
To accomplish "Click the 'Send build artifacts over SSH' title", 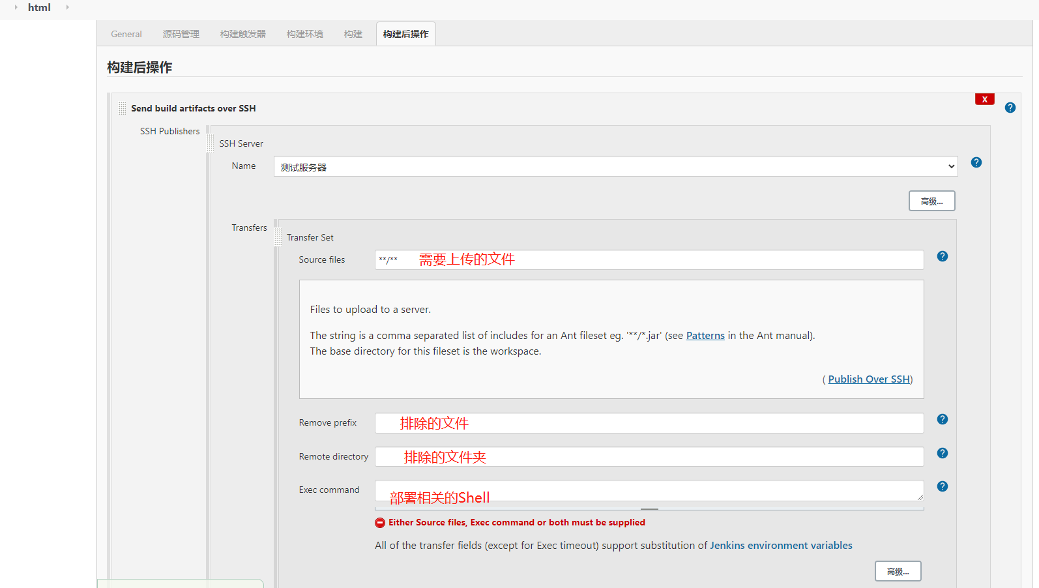I will click(x=194, y=108).
